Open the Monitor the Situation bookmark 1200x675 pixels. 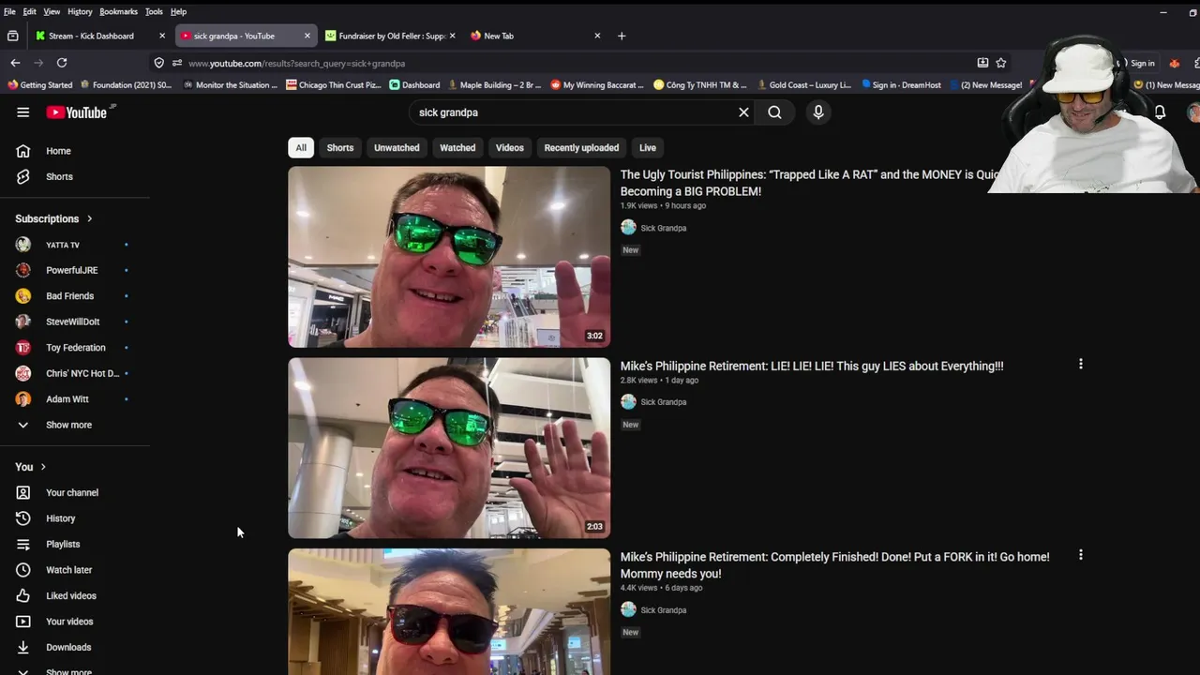coord(231,84)
